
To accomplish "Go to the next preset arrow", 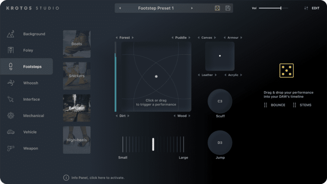I will [192, 8].
